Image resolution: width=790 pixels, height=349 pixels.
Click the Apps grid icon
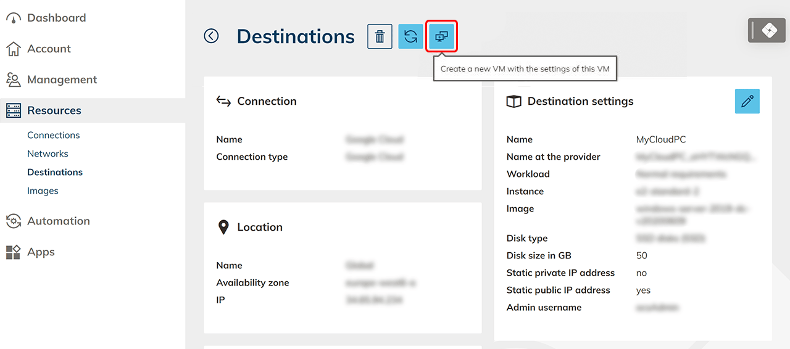click(x=13, y=252)
